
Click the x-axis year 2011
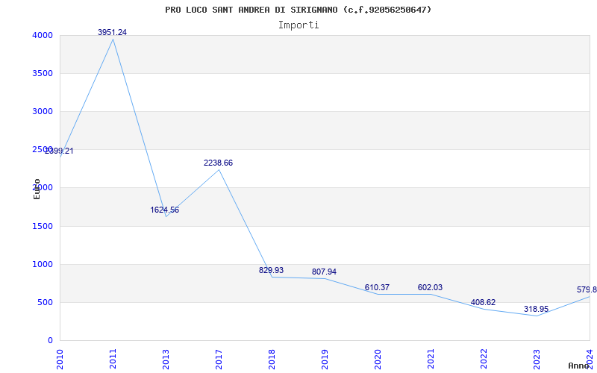[113, 358]
